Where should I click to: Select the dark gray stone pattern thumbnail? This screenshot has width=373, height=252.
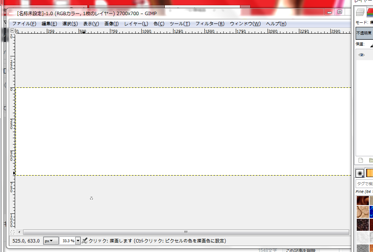coord(362,248)
